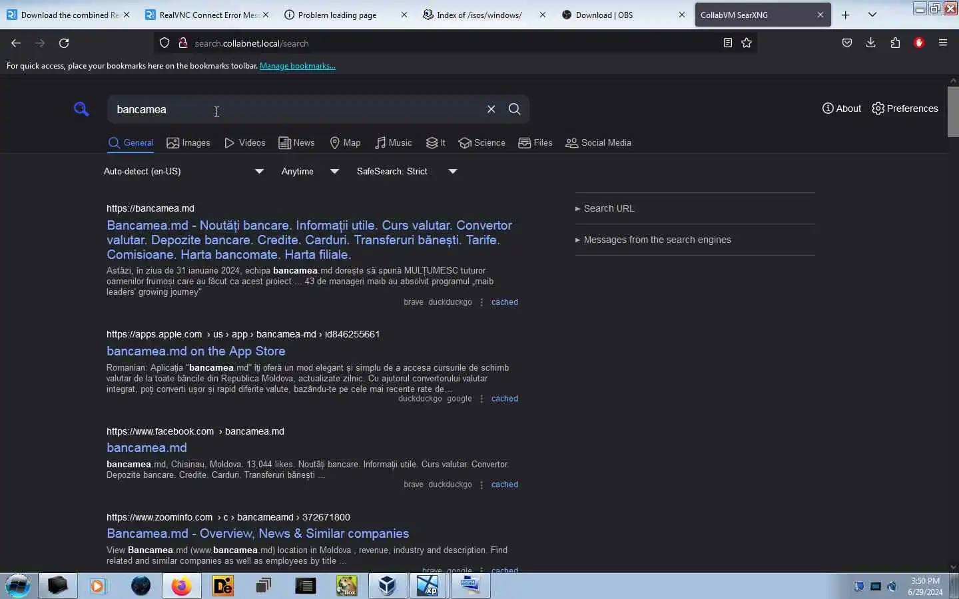Open the Auto-detect language dropdown
This screenshot has width=959, height=599.
click(x=184, y=172)
